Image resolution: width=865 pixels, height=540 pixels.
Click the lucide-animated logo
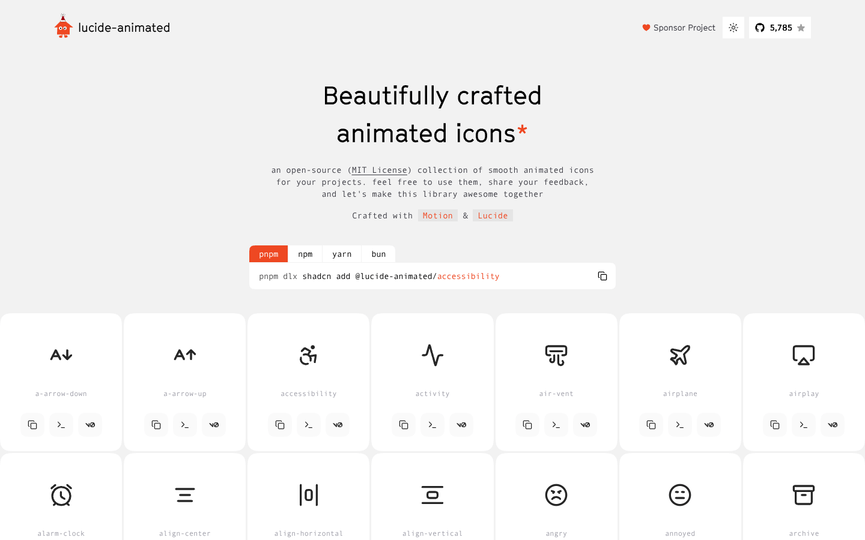tap(112, 28)
